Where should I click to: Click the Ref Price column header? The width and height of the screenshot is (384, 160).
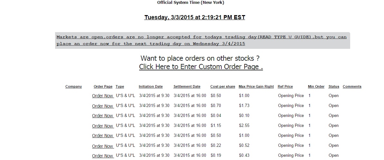285,86
